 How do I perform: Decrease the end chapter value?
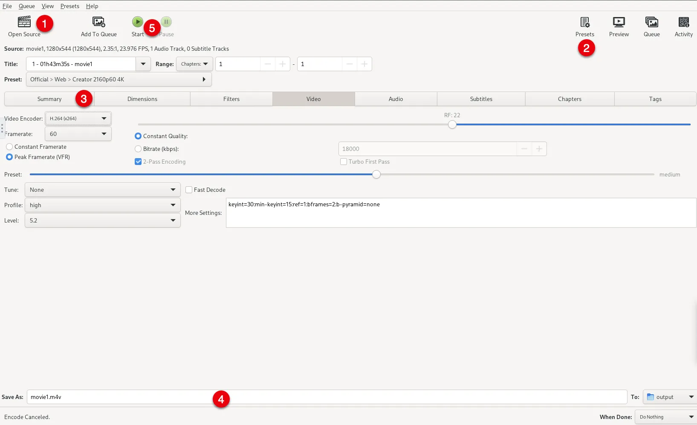pyautogui.click(x=350, y=64)
